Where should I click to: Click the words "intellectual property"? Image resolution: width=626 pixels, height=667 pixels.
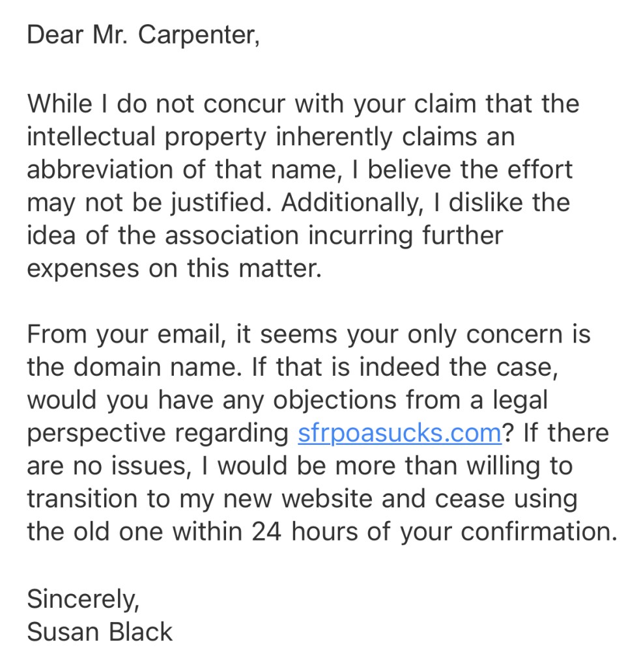(x=147, y=137)
